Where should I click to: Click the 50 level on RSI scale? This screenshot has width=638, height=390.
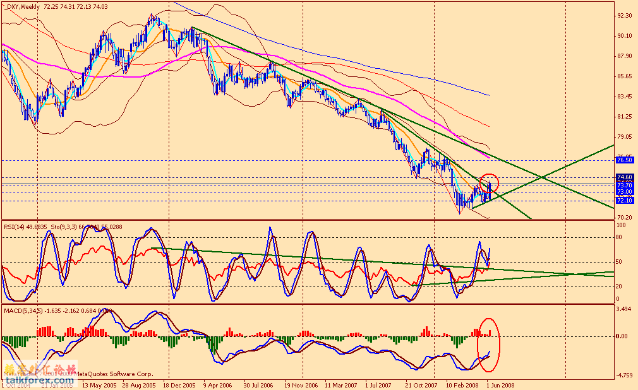(x=619, y=261)
